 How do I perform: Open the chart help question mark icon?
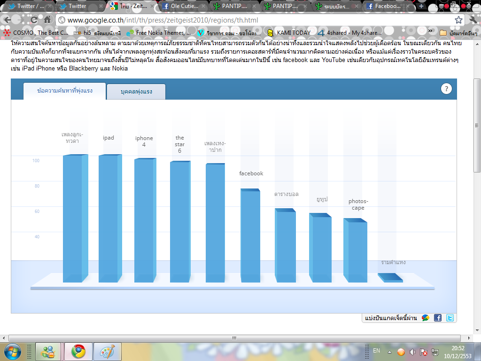point(446,89)
